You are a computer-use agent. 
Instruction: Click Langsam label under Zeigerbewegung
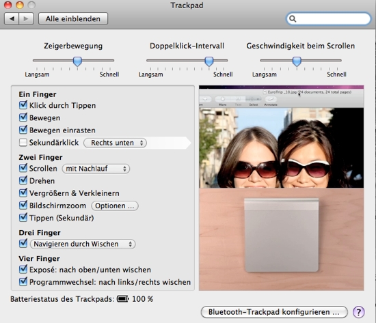click(x=37, y=74)
